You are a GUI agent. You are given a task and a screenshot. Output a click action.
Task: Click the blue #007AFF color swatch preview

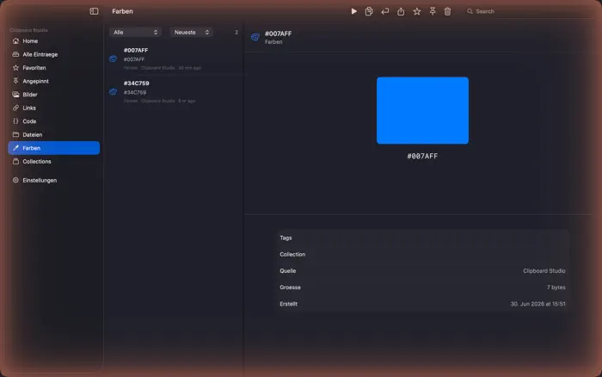click(422, 111)
